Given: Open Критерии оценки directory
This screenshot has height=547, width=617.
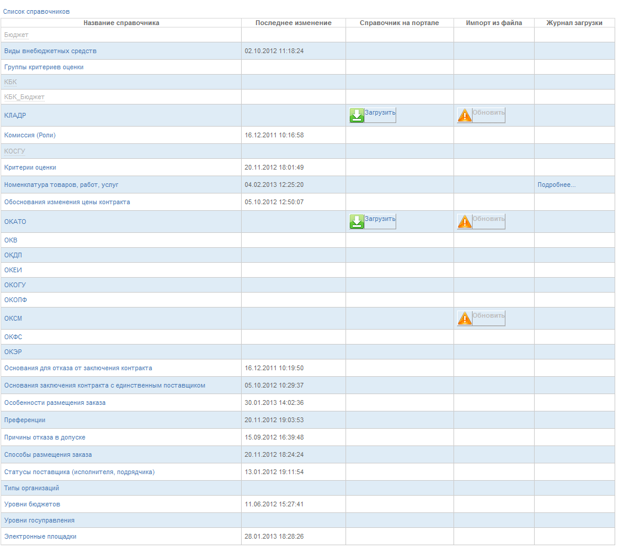Looking at the screenshot, I should 30,167.
